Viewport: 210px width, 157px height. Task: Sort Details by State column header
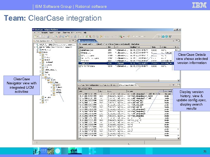pos(155,47)
